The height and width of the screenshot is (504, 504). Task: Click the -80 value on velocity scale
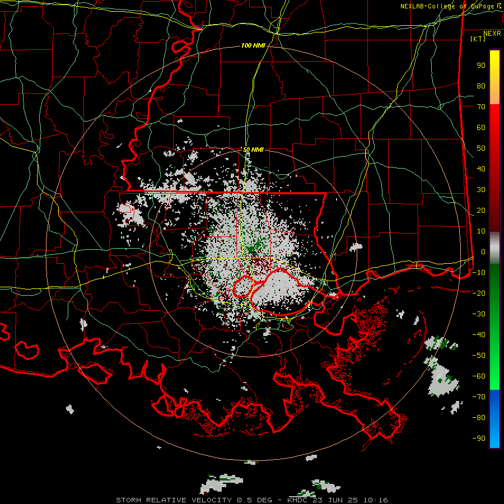tap(479, 418)
